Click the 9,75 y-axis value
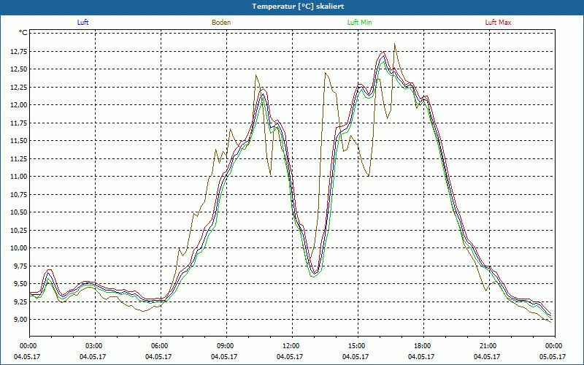The height and width of the screenshot is (365, 584). click(20, 266)
